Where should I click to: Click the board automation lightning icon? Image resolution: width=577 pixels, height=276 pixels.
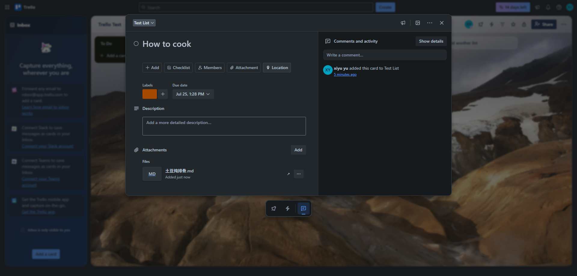pyautogui.click(x=492, y=24)
